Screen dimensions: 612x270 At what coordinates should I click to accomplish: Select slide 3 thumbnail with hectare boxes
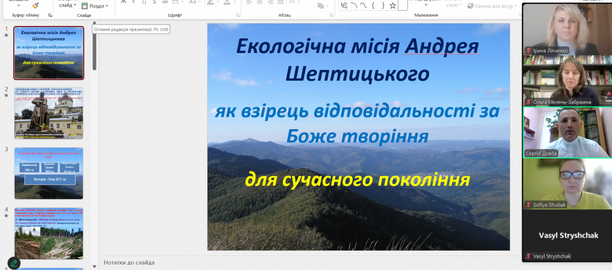coord(49,173)
